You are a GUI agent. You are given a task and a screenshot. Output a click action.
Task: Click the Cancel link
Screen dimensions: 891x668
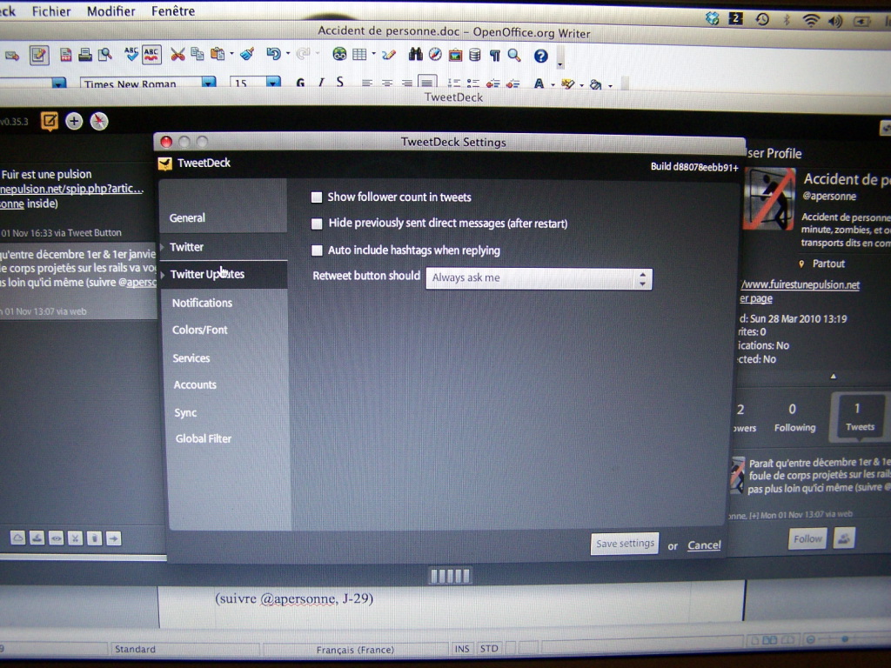click(704, 545)
